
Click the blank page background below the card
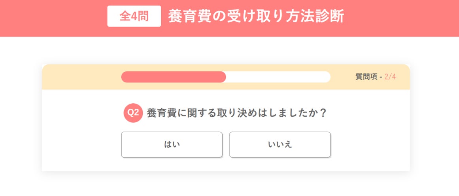[229, 185]
